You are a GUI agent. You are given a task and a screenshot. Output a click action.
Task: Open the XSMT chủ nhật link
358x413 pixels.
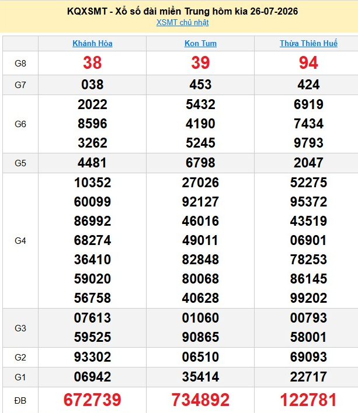pos(182,22)
